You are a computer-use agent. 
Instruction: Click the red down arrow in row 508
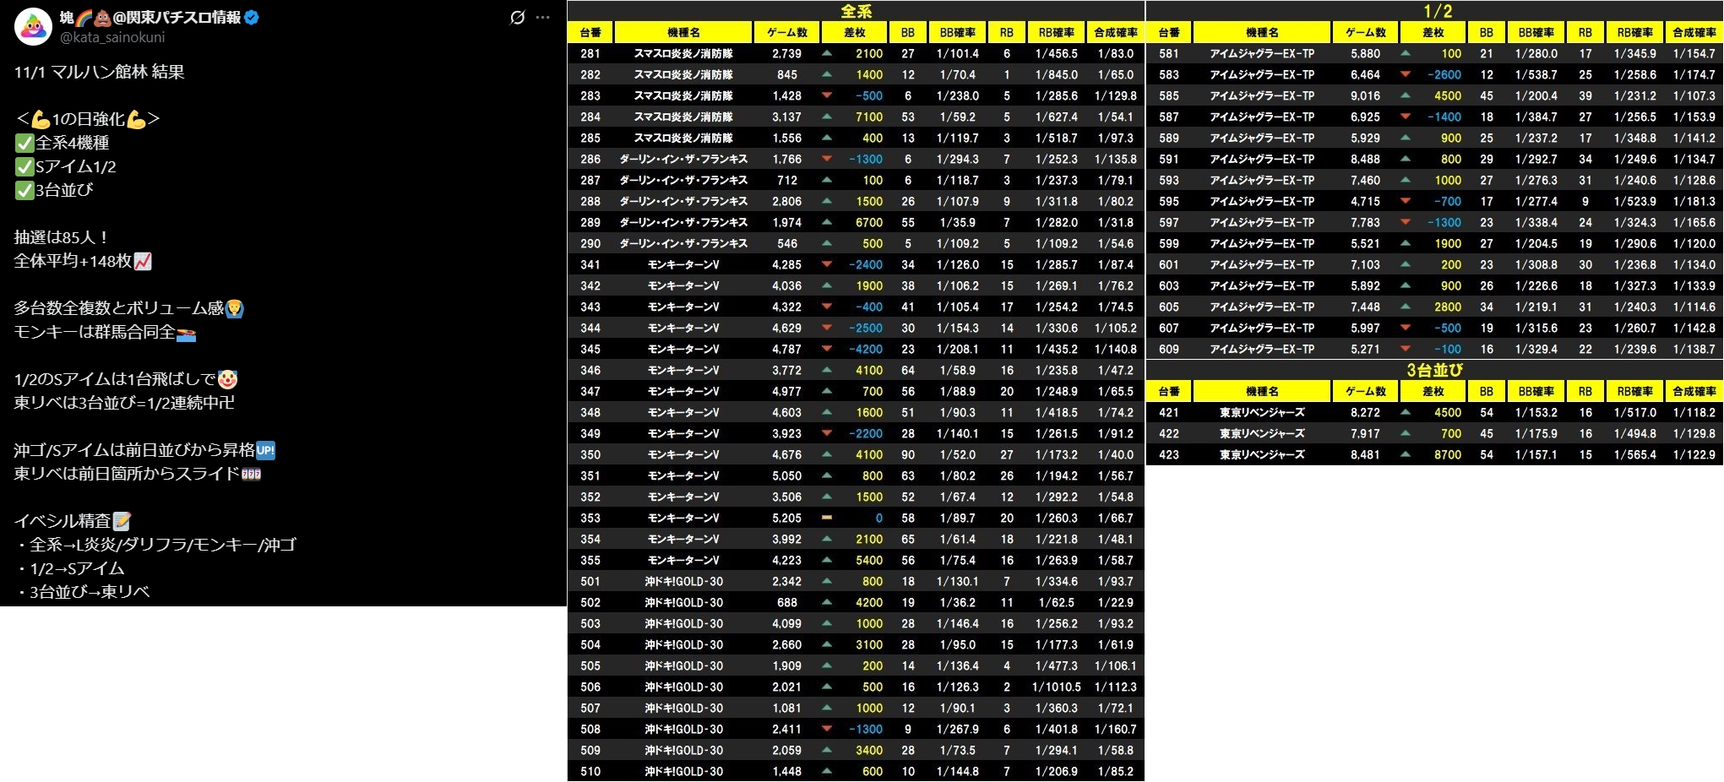click(827, 729)
